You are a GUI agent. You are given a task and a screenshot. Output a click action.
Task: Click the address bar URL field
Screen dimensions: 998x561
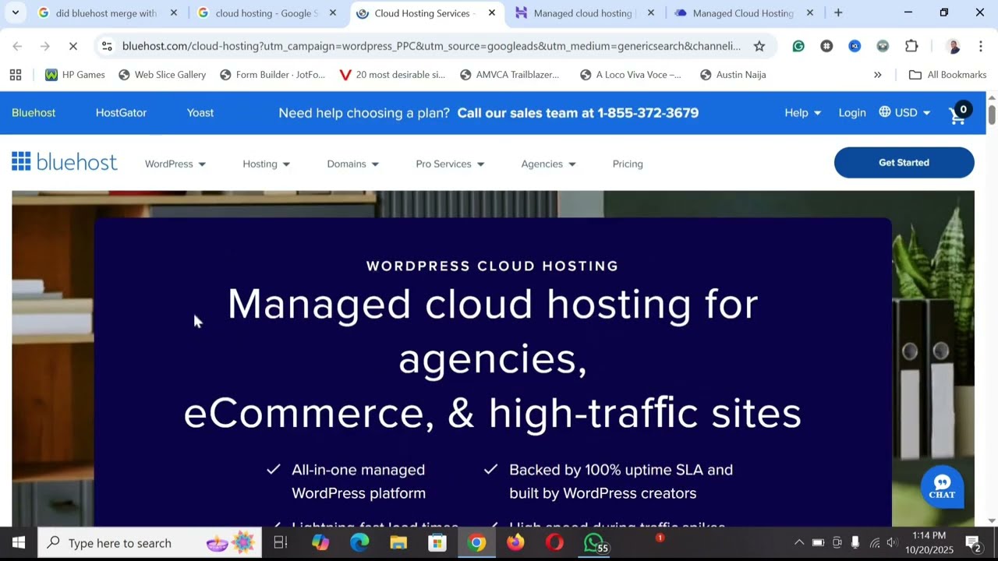[431, 46]
